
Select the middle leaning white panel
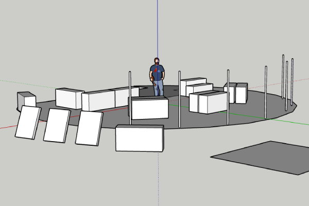click(x=57, y=125)
